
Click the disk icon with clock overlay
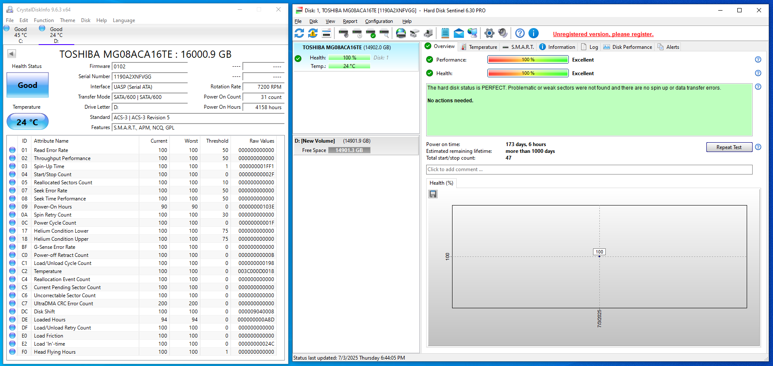(357, 33)
